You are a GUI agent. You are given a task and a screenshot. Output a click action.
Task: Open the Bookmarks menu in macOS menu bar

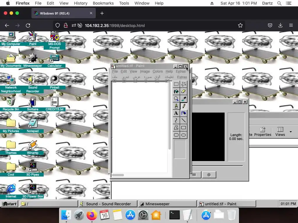[103, 3]
